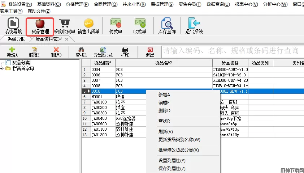Select row with code 0004
Viewport: 304px width, 173px height.
(193, 69)
